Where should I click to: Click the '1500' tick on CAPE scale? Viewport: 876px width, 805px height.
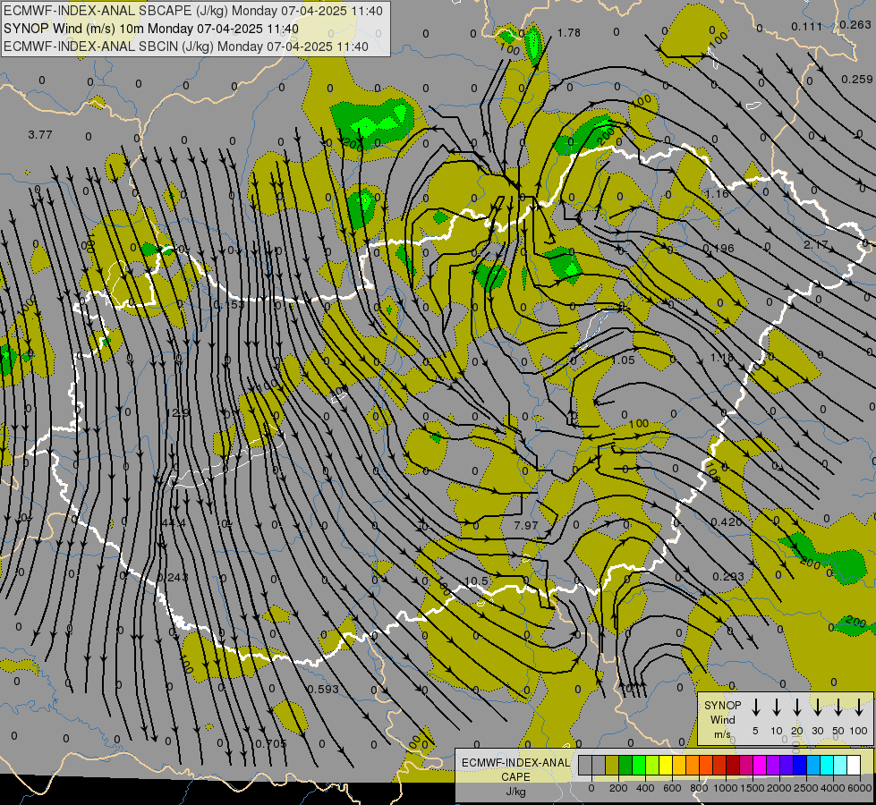tap(753, 788)
